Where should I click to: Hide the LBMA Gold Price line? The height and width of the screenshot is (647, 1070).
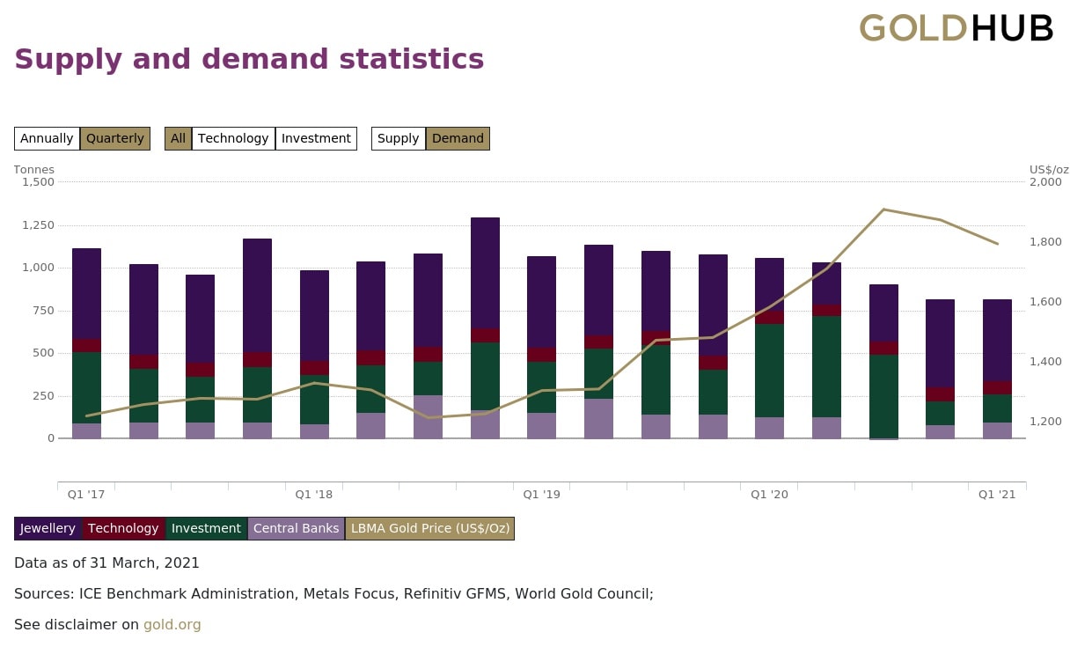(429, 528)
